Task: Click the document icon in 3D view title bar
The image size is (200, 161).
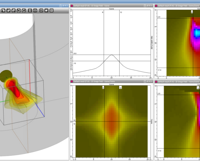Action: click(x=61, y=6)
